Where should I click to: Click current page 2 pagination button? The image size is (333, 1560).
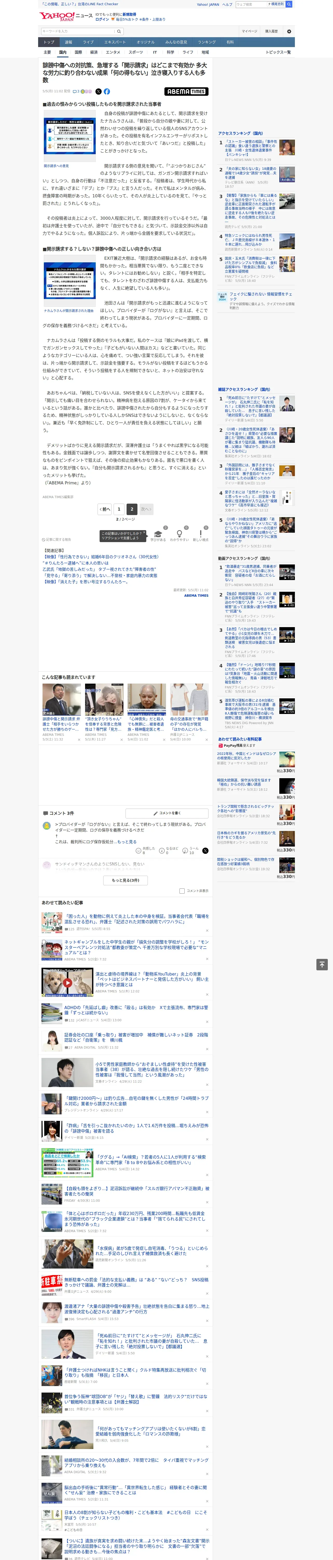click(132, 509)
